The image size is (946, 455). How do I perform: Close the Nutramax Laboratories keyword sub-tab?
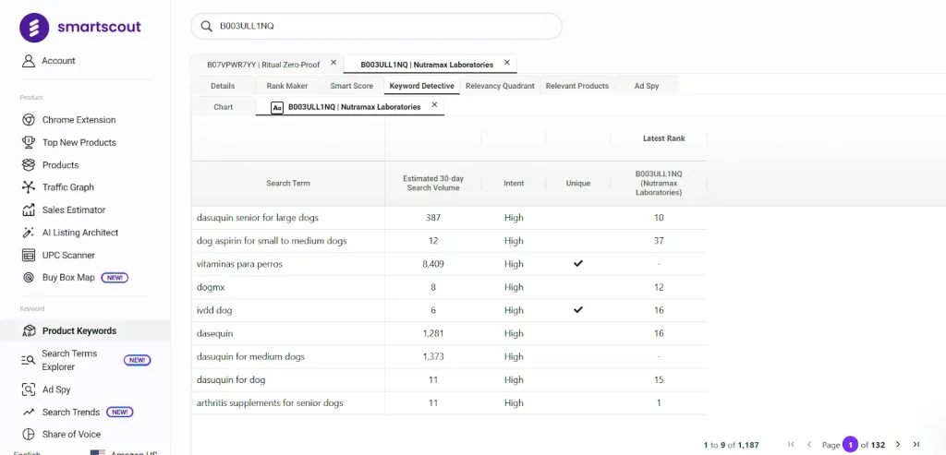tap(434, 105)
